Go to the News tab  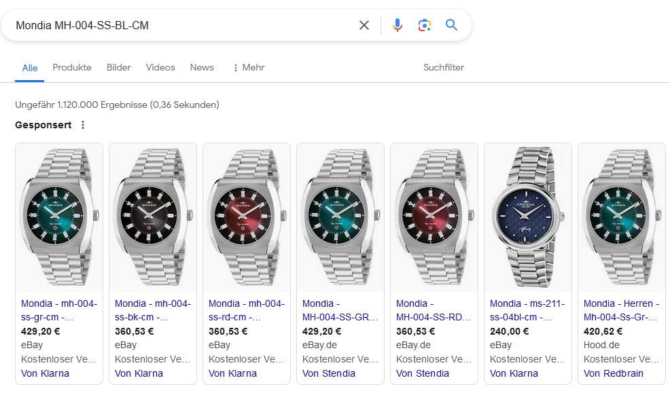202,67
